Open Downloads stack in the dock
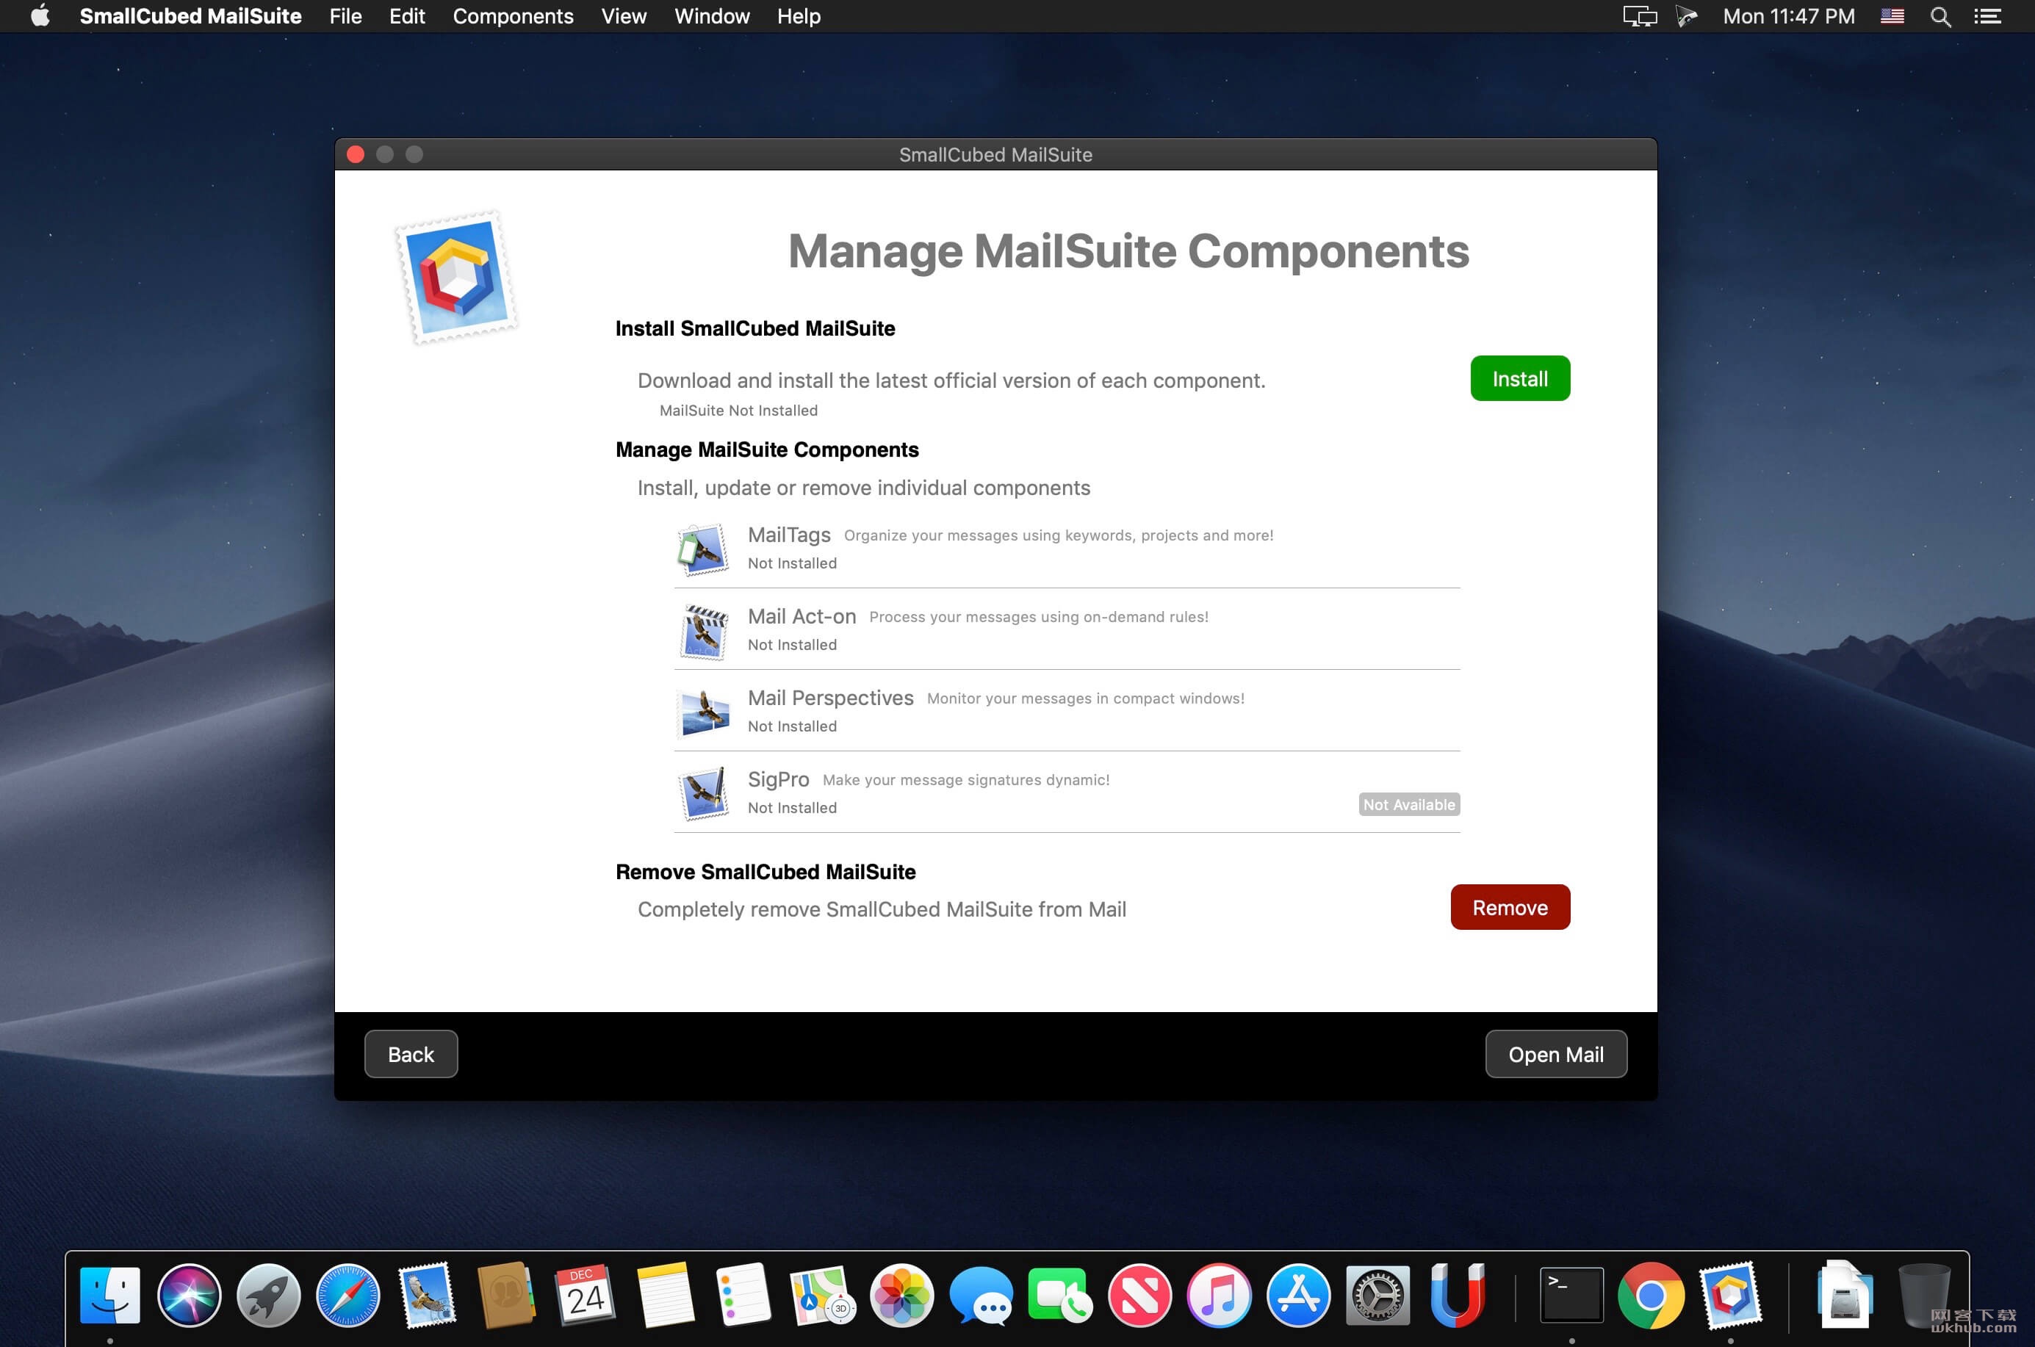 pos(1844,1295)
